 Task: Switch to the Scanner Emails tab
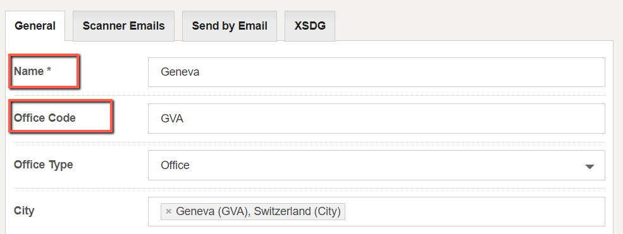[123, 26]
